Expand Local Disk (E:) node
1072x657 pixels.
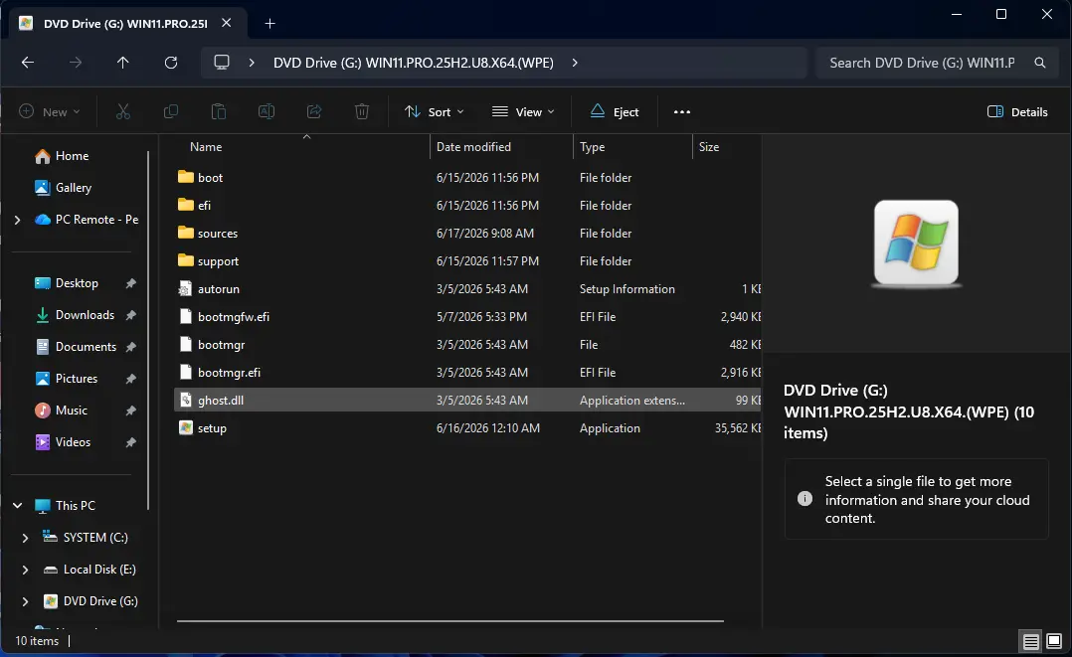tap(25, 570)
